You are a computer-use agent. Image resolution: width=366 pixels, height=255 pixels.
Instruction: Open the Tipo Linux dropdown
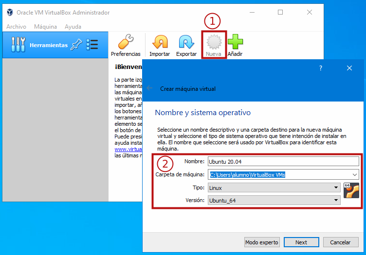pyautogui.click(x=274, y=187)
